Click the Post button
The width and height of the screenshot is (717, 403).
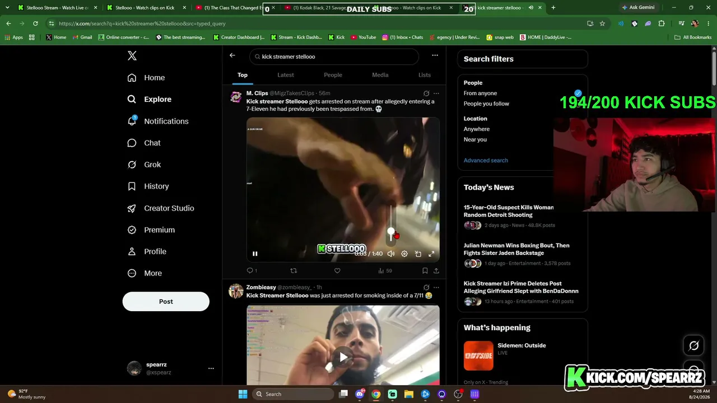point(166,302)
